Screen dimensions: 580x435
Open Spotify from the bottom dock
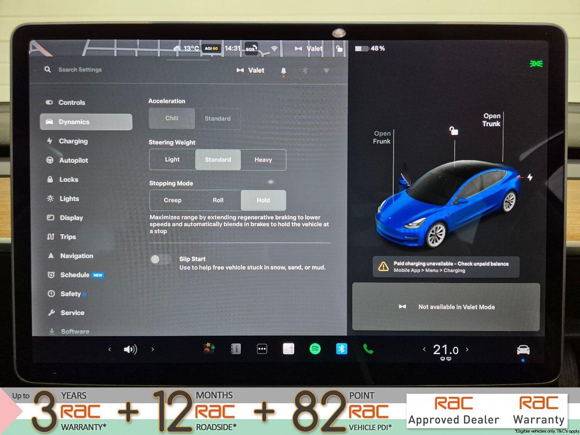click(315, 349)
